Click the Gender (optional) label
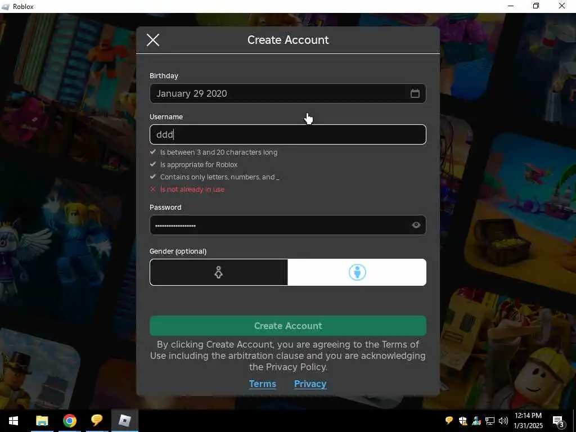This screenshot has height=432, width=576. 178,251
